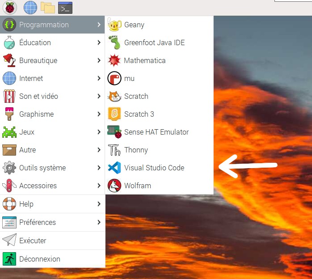Screen dimensions: 312x279
Task: Click the sliders Préférences icon
Action: (x=9, y=222)
